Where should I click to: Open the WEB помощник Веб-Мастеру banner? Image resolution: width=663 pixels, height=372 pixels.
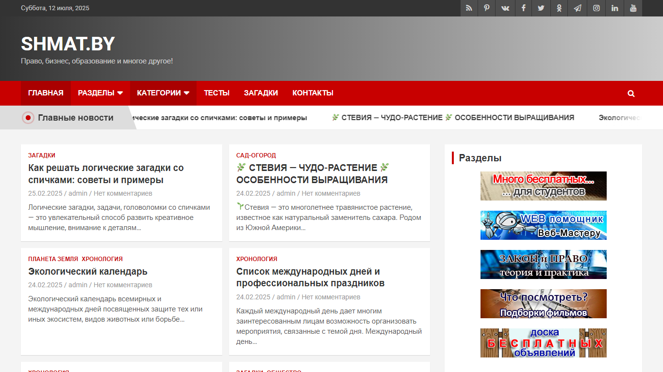pyautogui.click(x=543, y=225)
